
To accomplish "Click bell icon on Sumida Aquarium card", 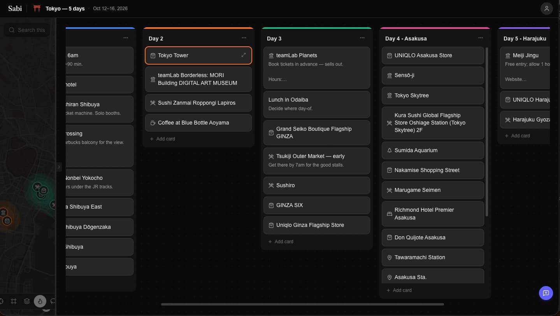I will [390, 151].
